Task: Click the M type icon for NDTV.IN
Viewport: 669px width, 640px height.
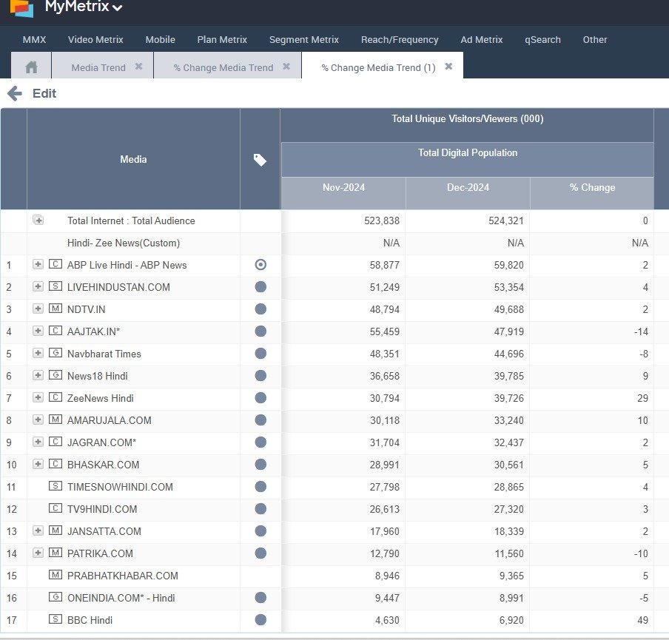Action: point(56,309)
